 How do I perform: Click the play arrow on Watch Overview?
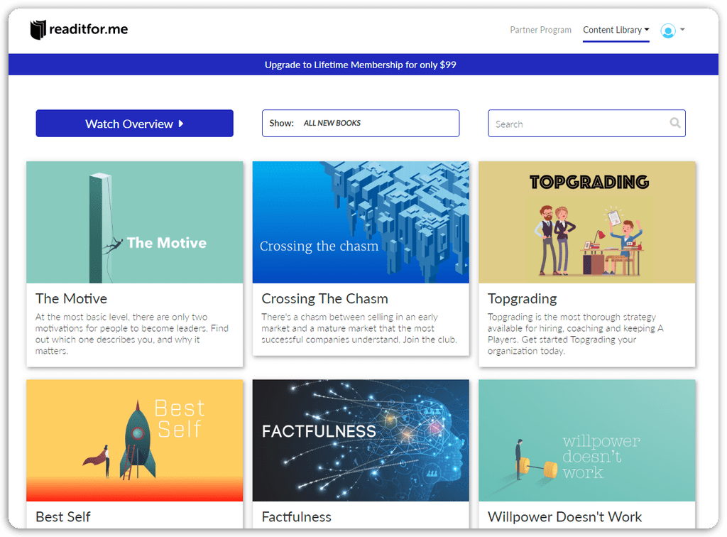(180, 123)
